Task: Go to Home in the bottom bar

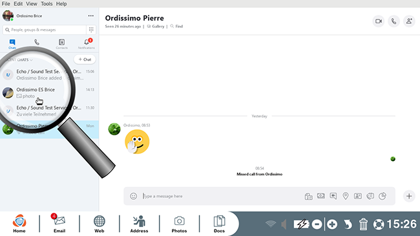Action: click(19, 224)
